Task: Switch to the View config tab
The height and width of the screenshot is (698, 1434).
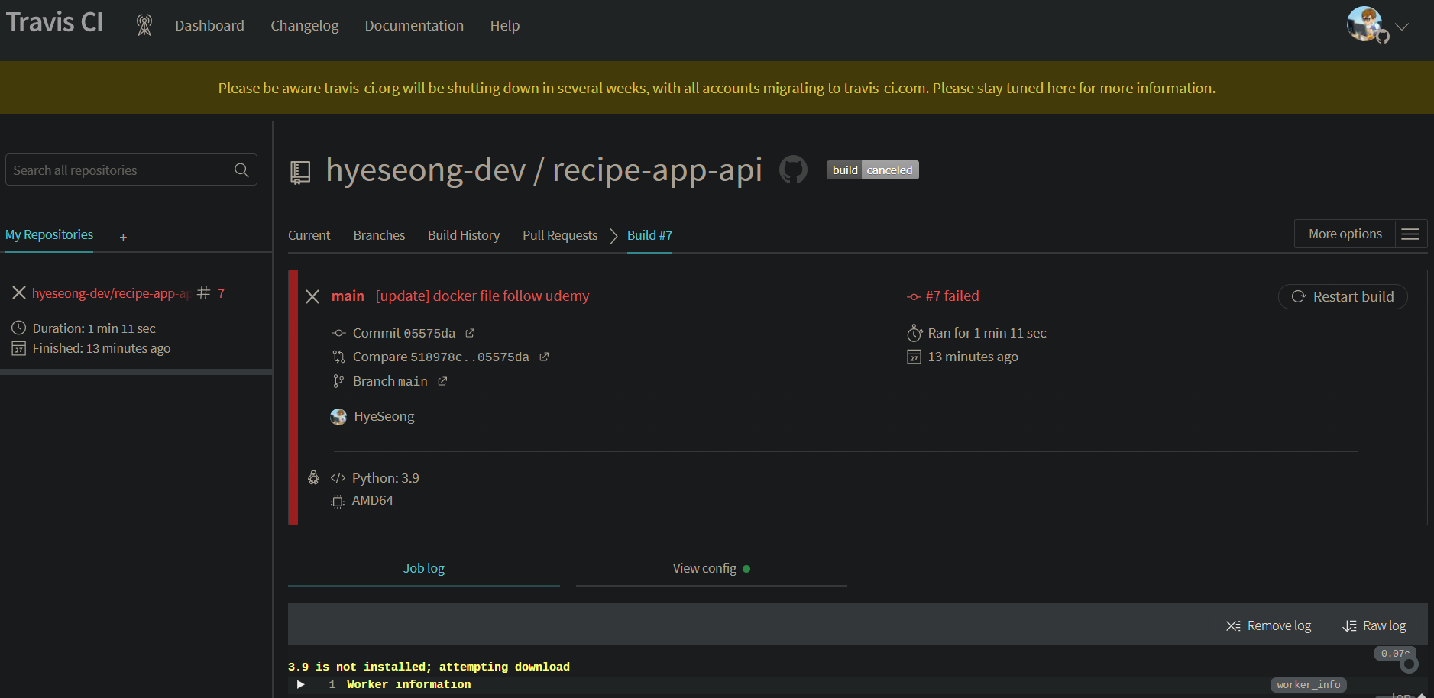Action: 704,568
